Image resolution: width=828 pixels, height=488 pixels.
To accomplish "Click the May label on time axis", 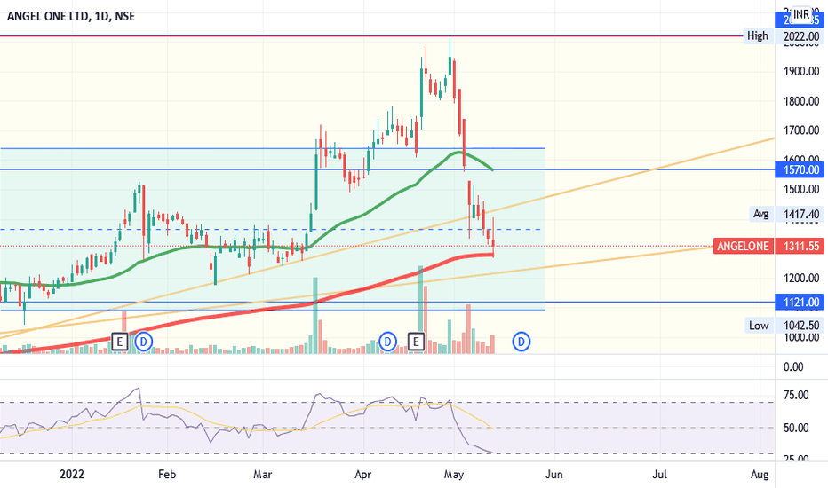I will click(454, 475).
